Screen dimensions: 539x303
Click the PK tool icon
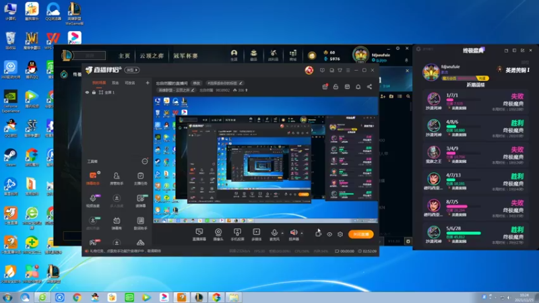click(x=93, y=242)
